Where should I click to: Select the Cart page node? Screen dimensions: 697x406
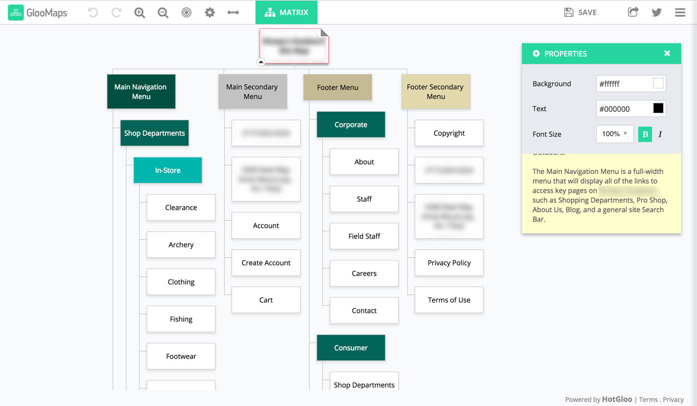point(266,300)
